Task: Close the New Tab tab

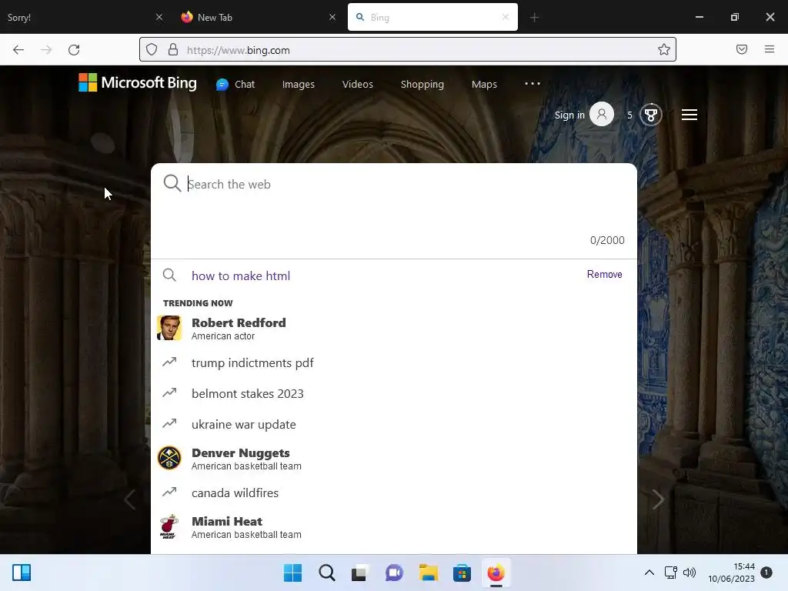Action: pos(332,17)
